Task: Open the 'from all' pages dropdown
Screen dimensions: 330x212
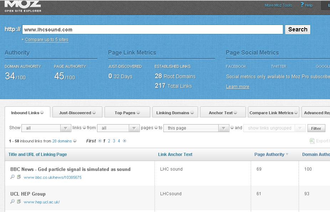Action: click(118, 128)
